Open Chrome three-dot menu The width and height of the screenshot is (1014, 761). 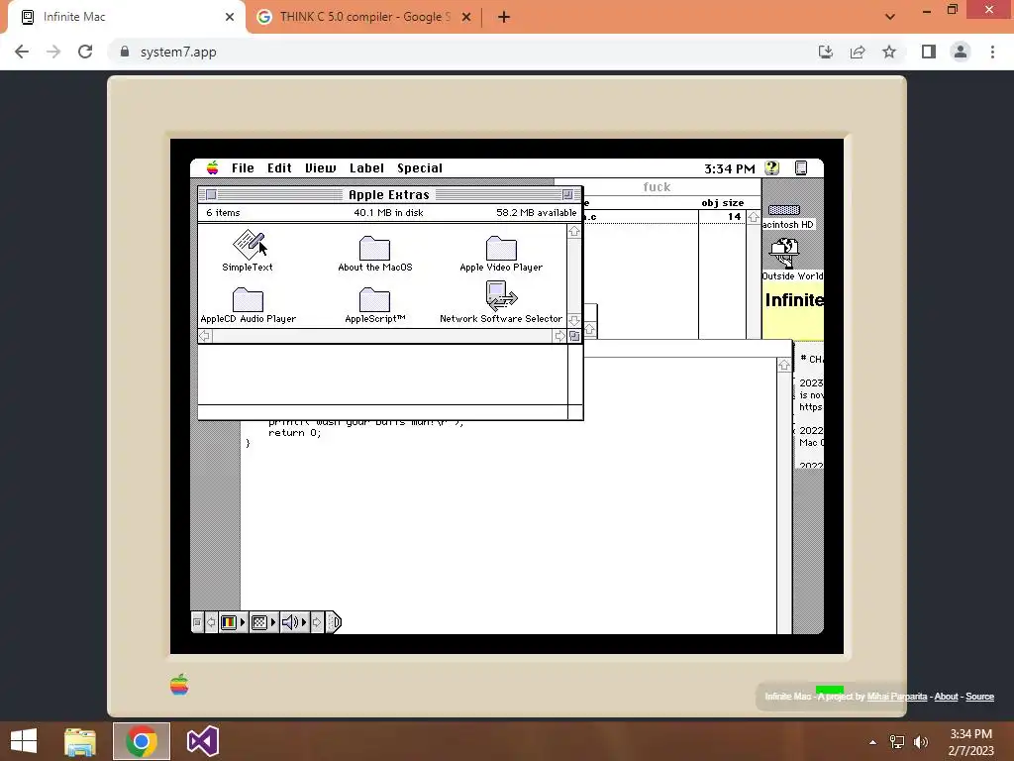(x=992, y=52)
